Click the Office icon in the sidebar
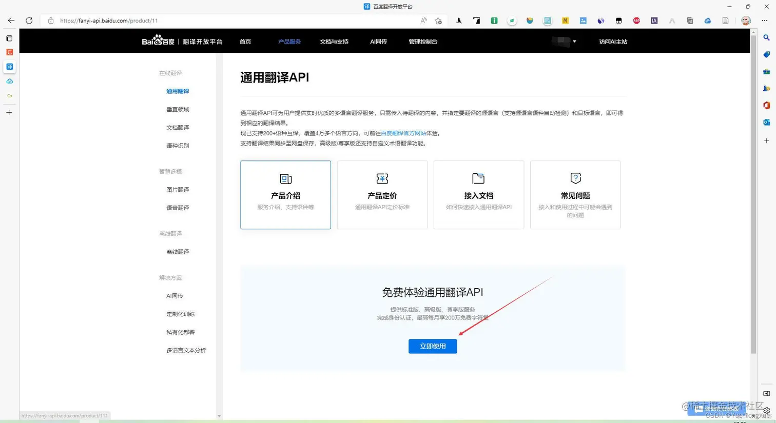The height and width of the screenshot is (423, 776). point(766,105)
